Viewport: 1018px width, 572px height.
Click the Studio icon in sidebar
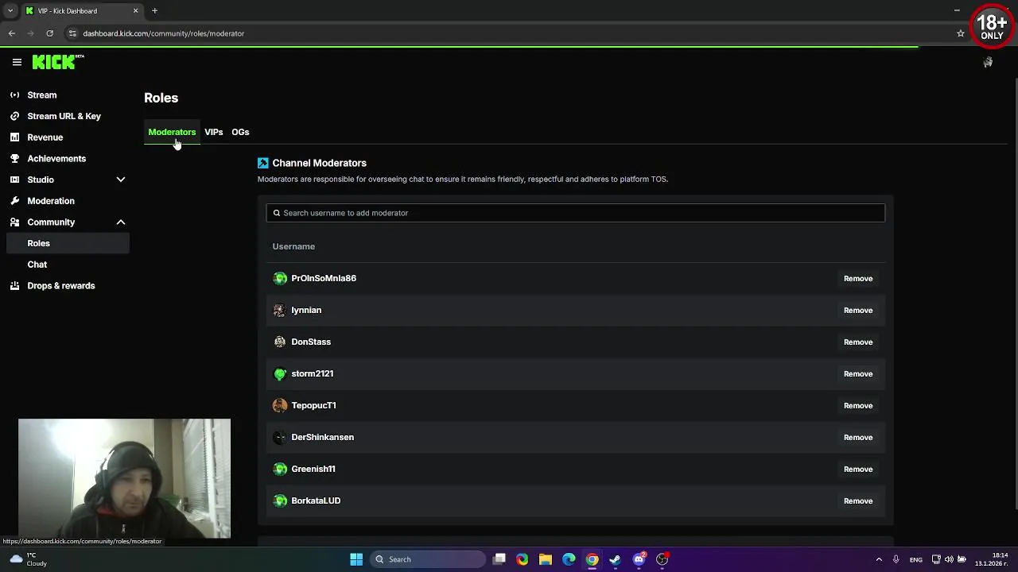click(x=14, y=180)
